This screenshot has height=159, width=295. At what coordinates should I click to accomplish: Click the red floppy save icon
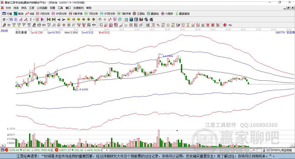pyautogui.click(x=141, y=20)
